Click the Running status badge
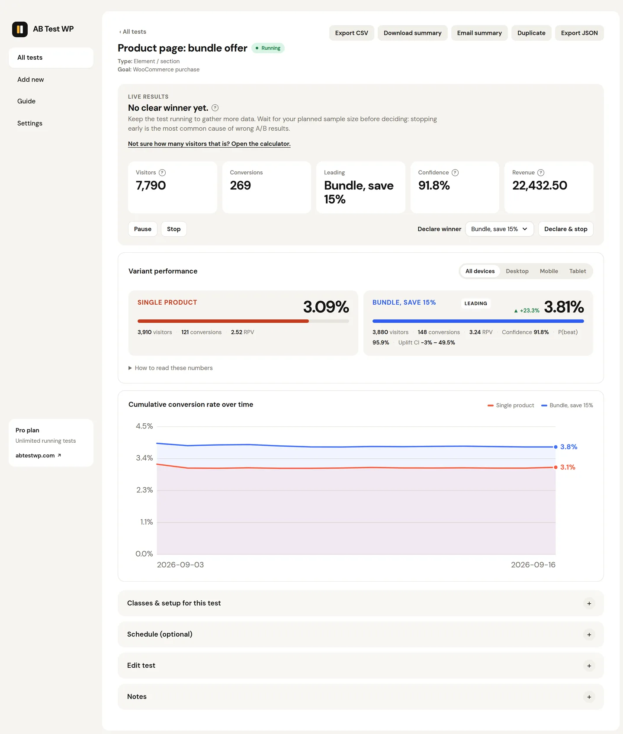 (x=268, y=48)
